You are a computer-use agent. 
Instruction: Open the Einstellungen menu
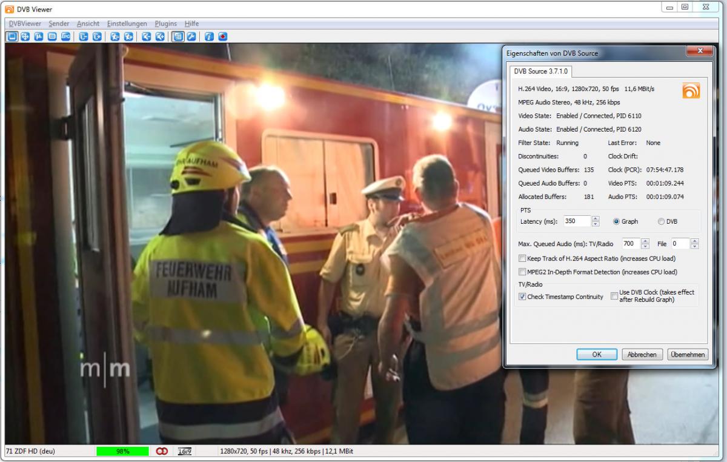pyautogui.click(x=127, y=24)
